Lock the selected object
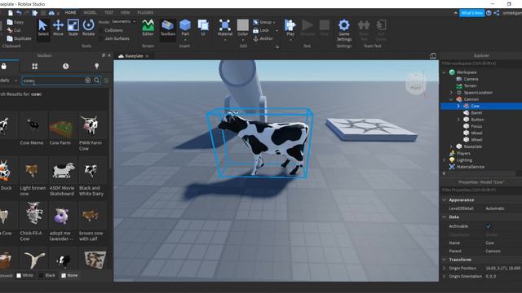Image resolution: width=522 pixels, height=293 pixels. [x=261, y=30]
